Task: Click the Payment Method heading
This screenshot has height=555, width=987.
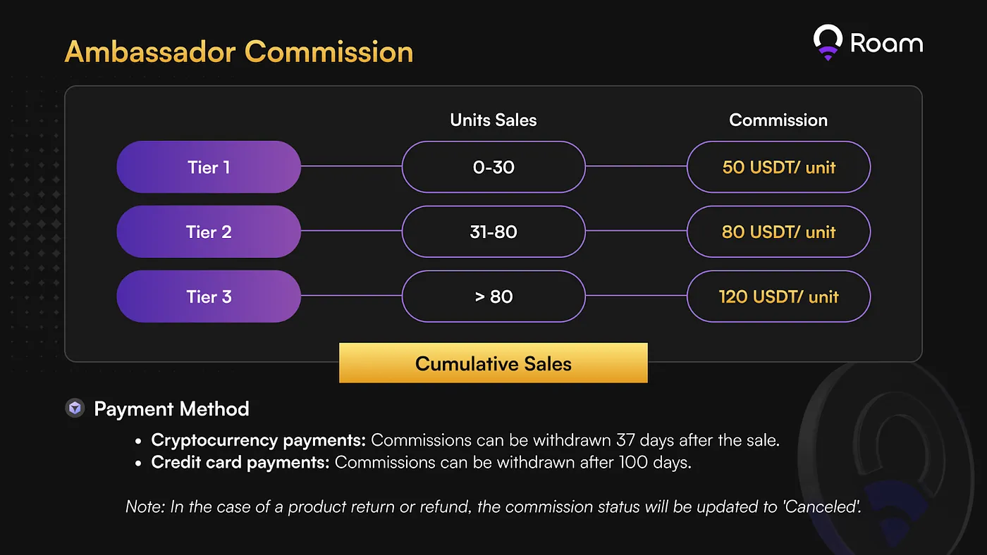Action: pos(171,409)
